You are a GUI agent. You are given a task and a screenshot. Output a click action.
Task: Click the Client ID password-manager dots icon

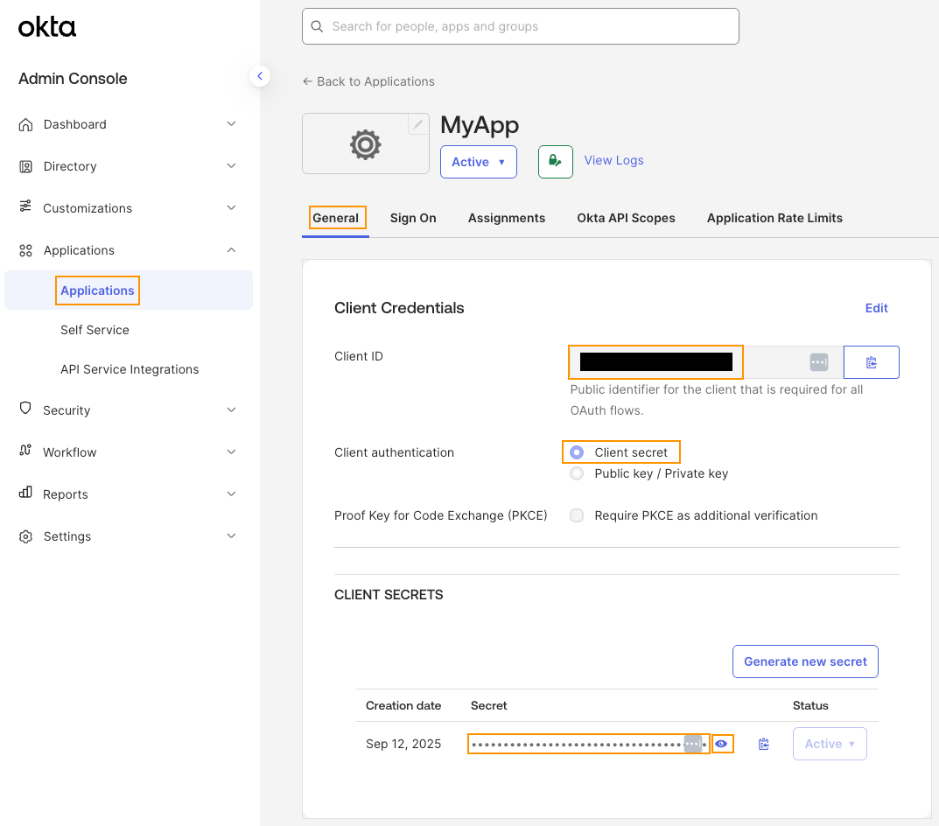(818, 362)
